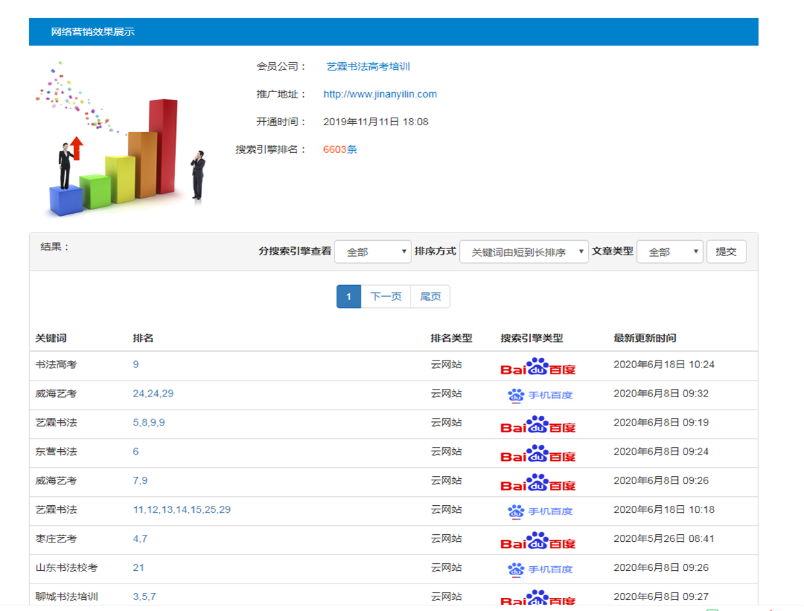804x611 pixels.
Task: Click the Baidu logo in 东营书法 row
Action: (x=538, y=453)
